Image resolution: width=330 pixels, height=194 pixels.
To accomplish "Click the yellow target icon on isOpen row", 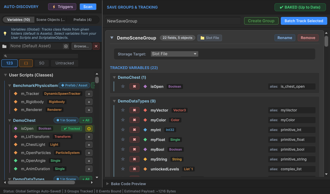I will [89, 129].
